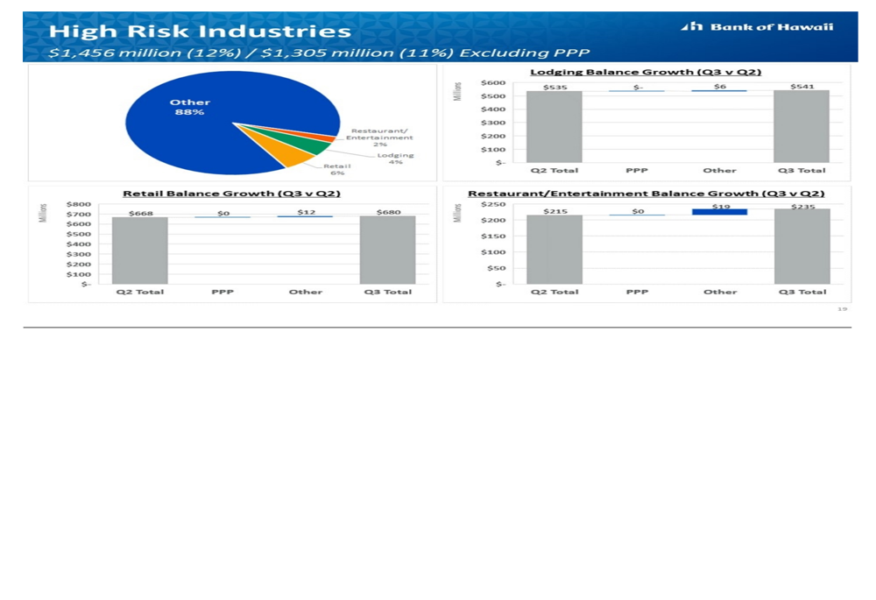This screenshot has height=600, width=876.
Task: Click the subtitle with $1,456 million
Action: click(319, 53)
